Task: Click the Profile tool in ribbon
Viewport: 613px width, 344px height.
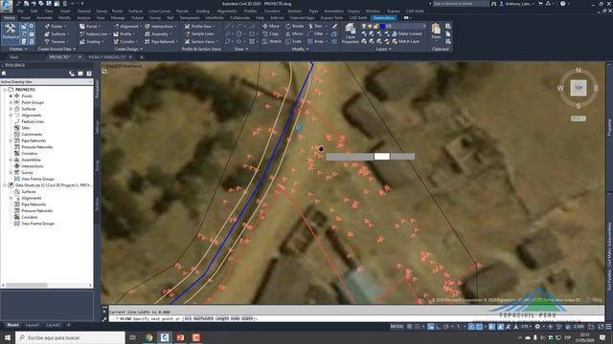Action: [x=124, y=34]
